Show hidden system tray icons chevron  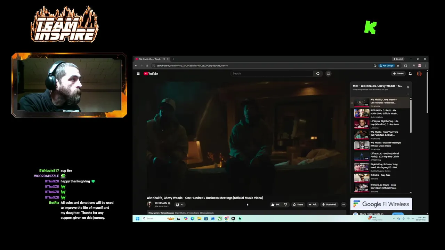pyautogui.click(x=394, y=218)
